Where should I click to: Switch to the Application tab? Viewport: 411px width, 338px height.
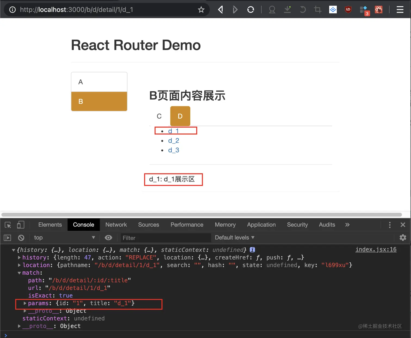click(x=261, y=225)
